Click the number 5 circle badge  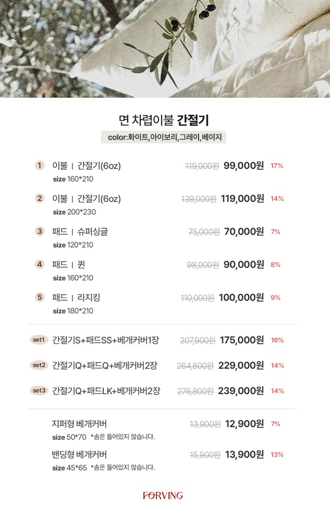tap(39, 297)
